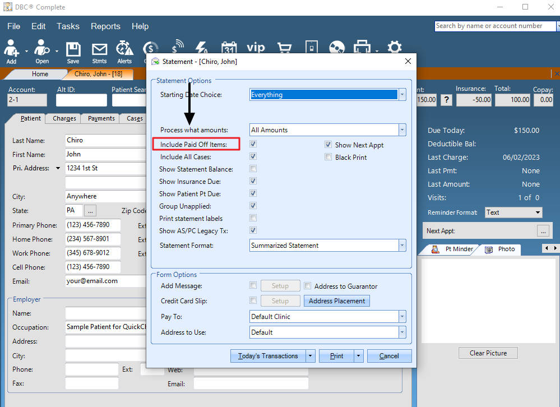
Task: Open the Statement Format dropdown
Action: (x=402, y=246)
